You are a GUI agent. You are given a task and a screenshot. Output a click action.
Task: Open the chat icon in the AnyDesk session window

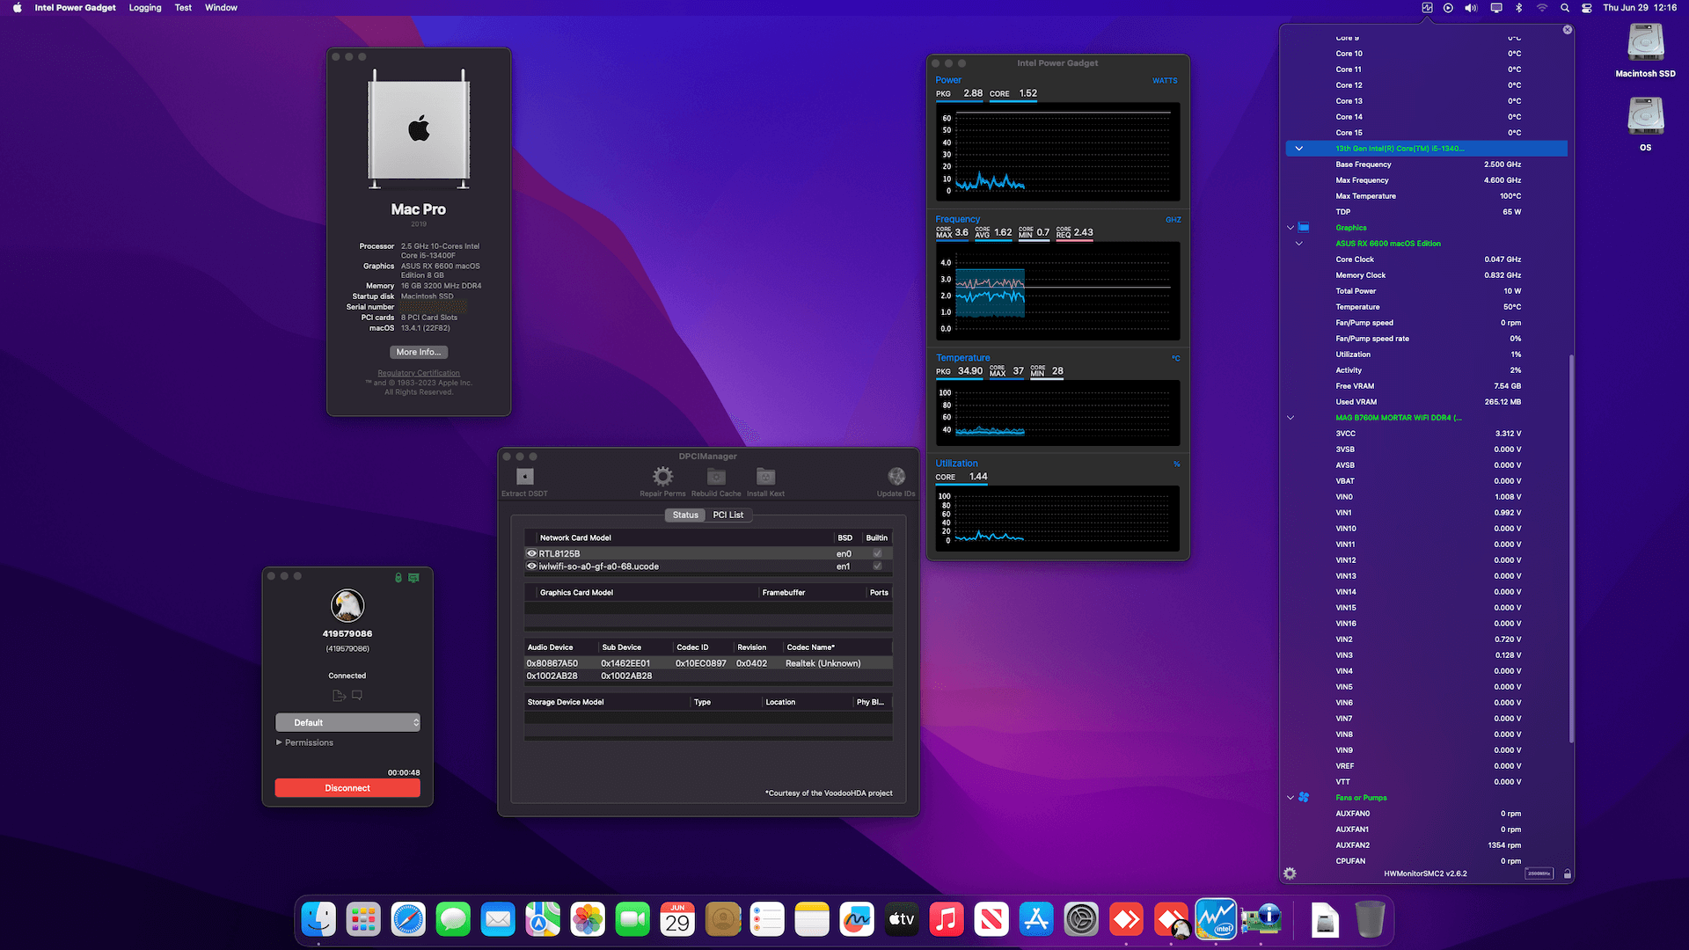coord(356,694)
